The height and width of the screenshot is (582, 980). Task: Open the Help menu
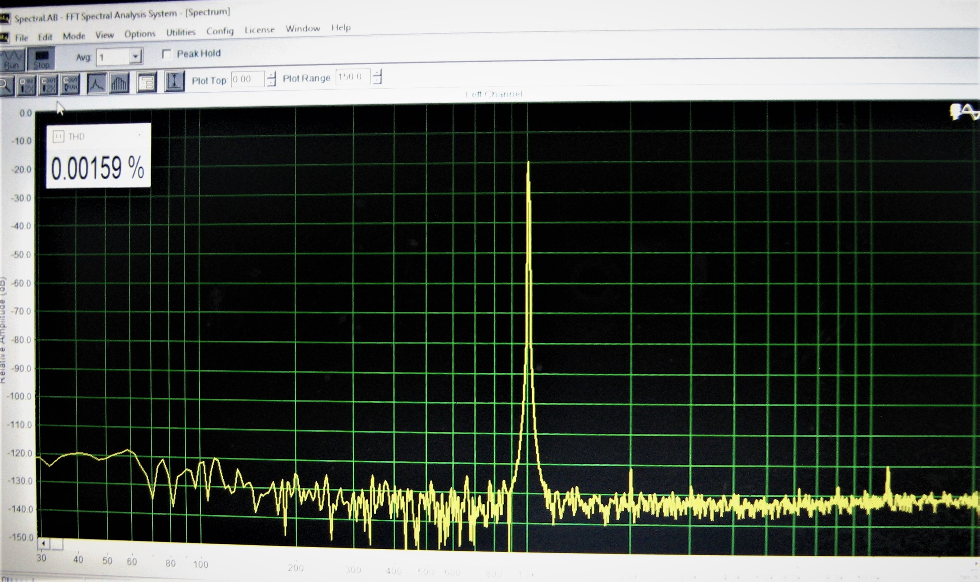click(x=341, y=28)
